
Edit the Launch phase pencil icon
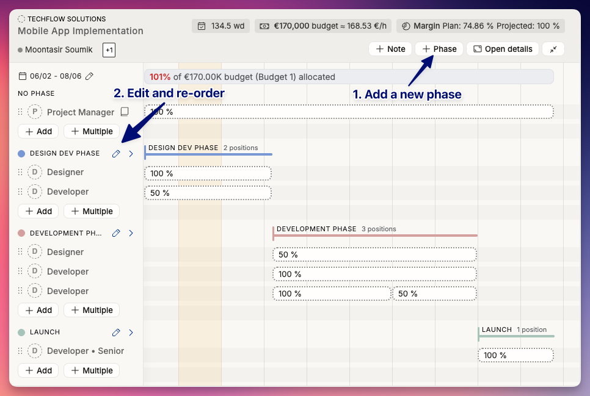[116, 333]
